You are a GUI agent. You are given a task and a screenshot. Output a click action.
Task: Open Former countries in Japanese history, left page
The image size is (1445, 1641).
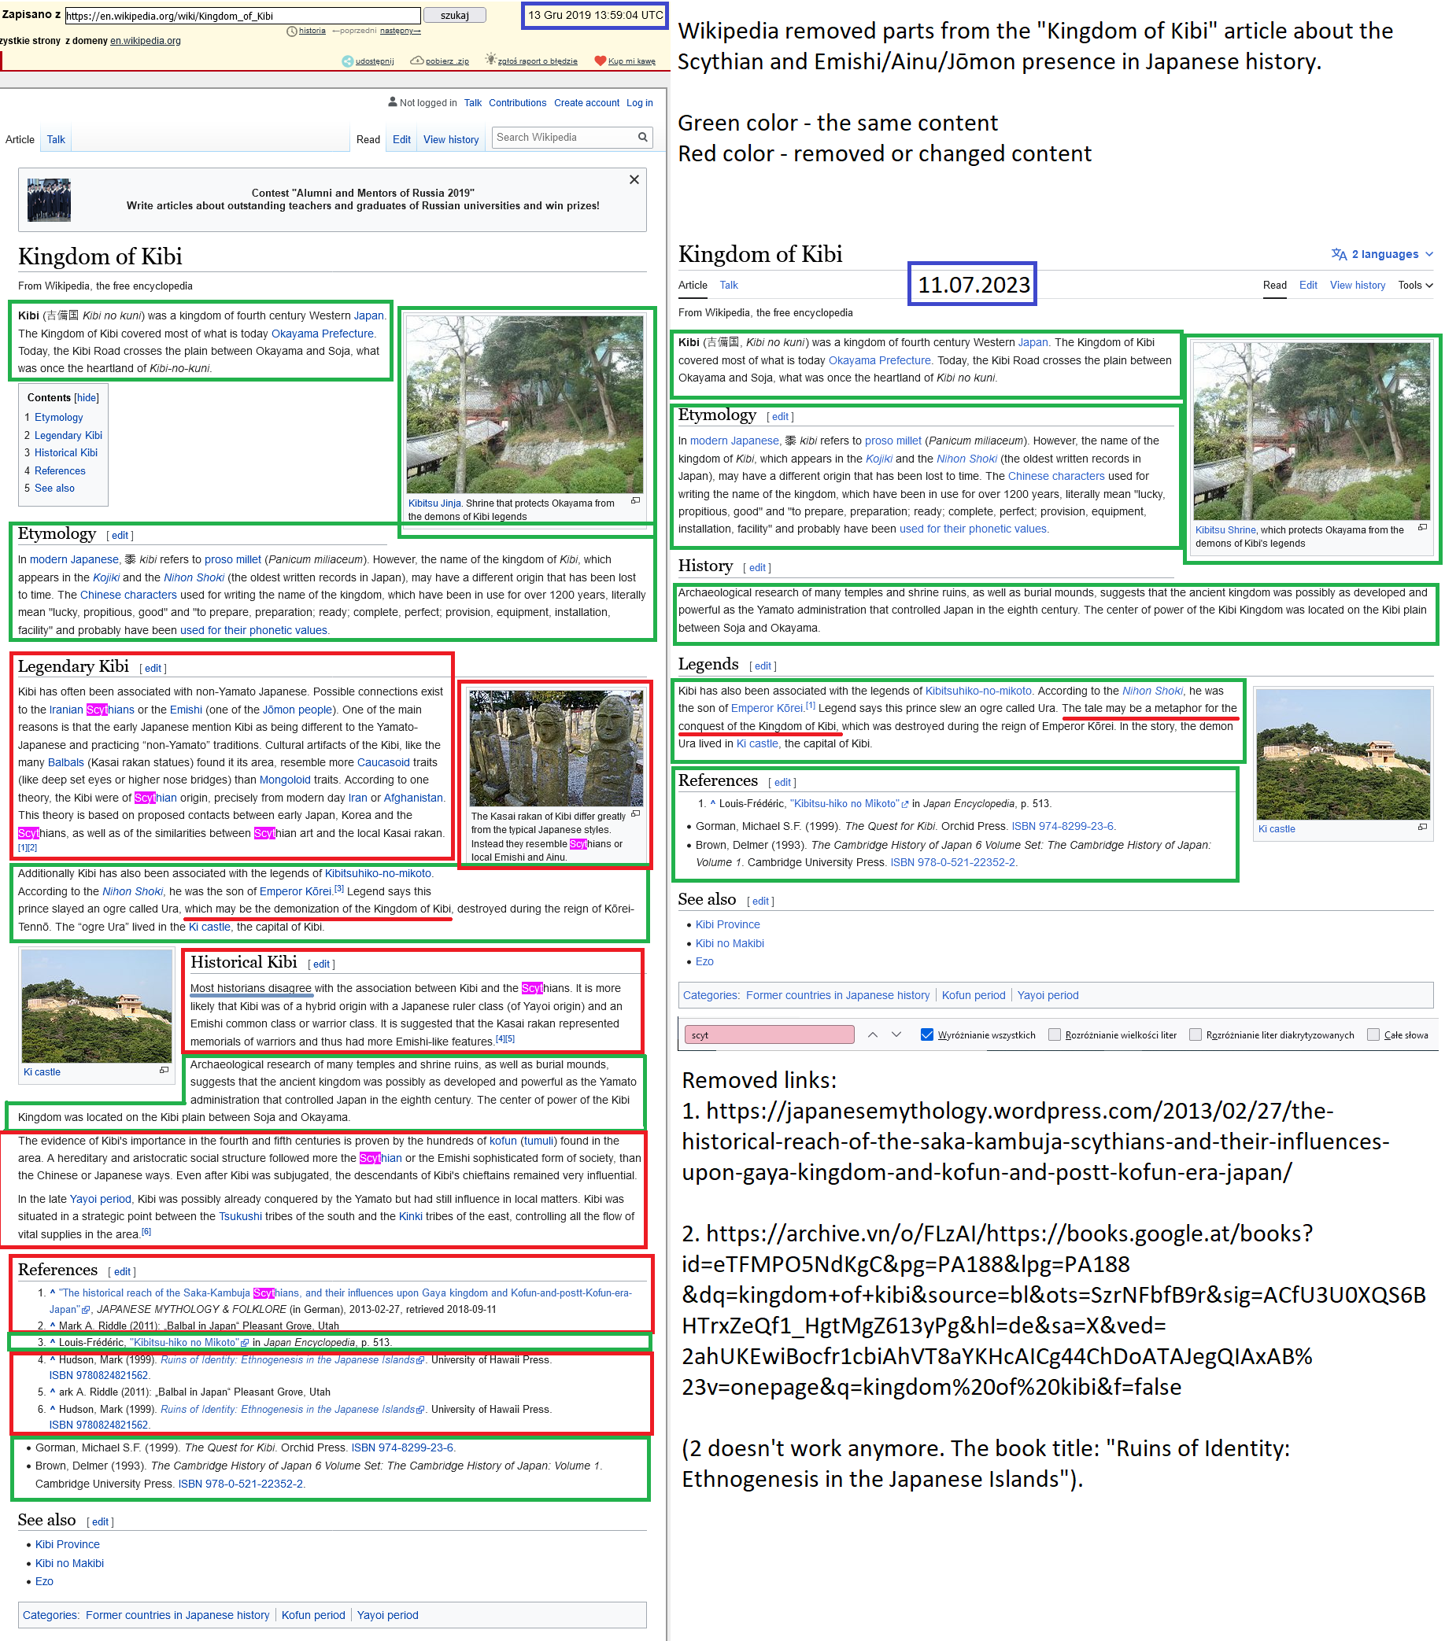coord(178,1615)
